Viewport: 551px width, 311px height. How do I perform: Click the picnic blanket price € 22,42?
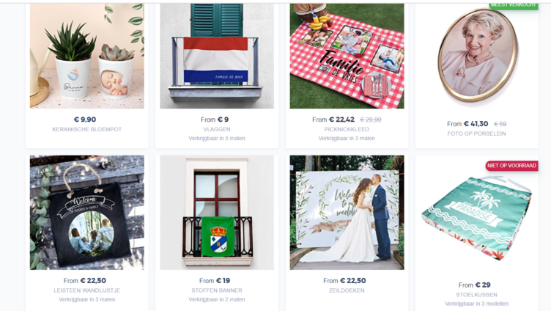[341, 120]
